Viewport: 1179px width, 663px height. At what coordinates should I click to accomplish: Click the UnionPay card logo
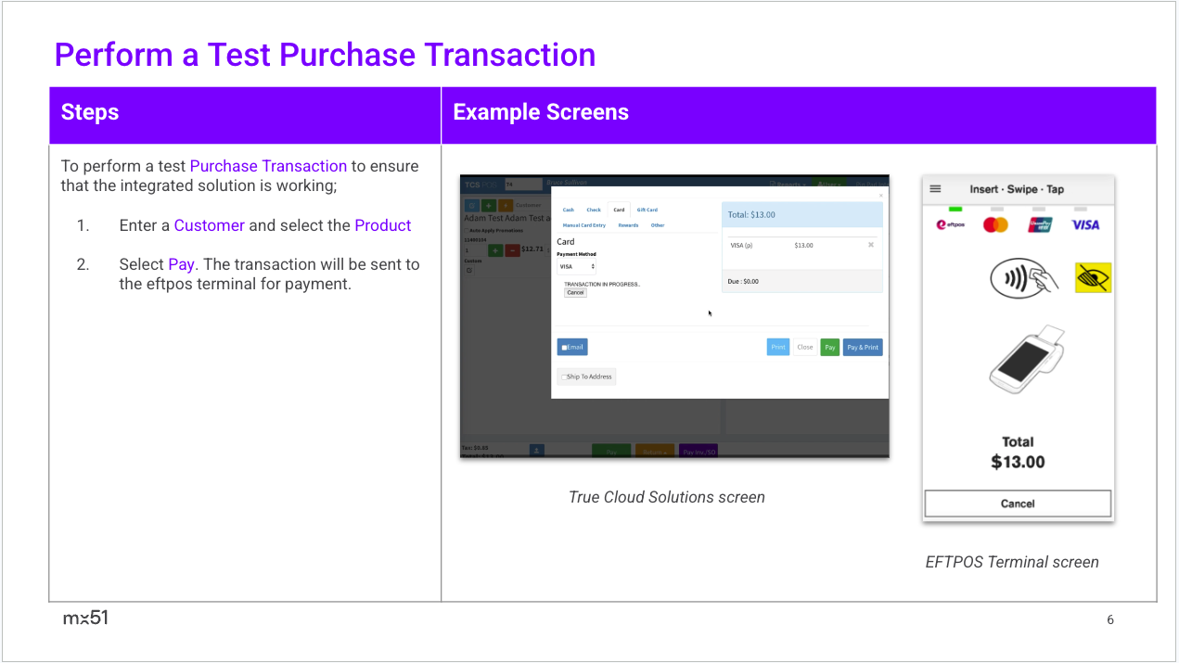[1040, 224]
